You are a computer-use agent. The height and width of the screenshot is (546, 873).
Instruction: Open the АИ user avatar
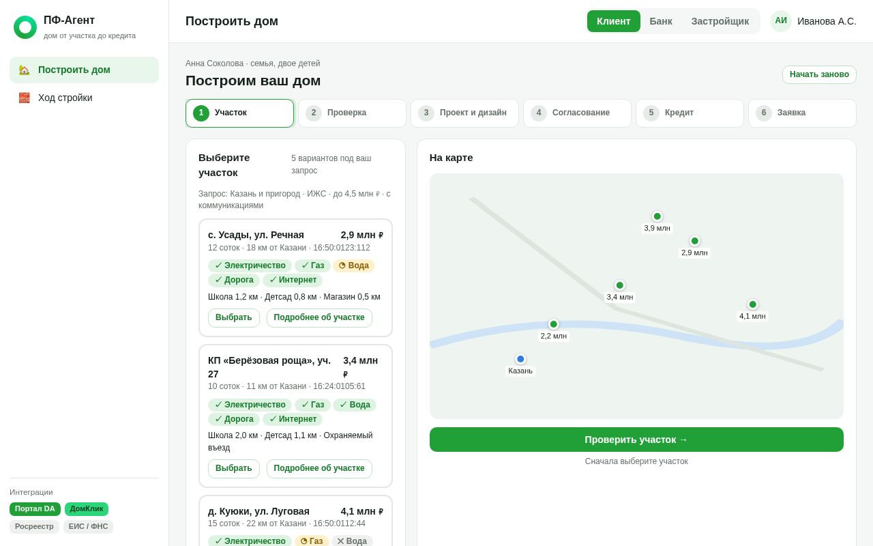click(781, 21)
